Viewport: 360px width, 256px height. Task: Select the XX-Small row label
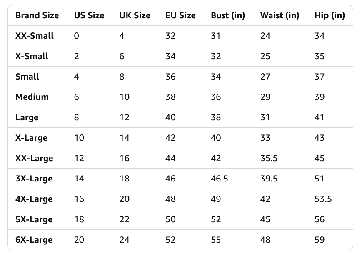pos(35,36)
